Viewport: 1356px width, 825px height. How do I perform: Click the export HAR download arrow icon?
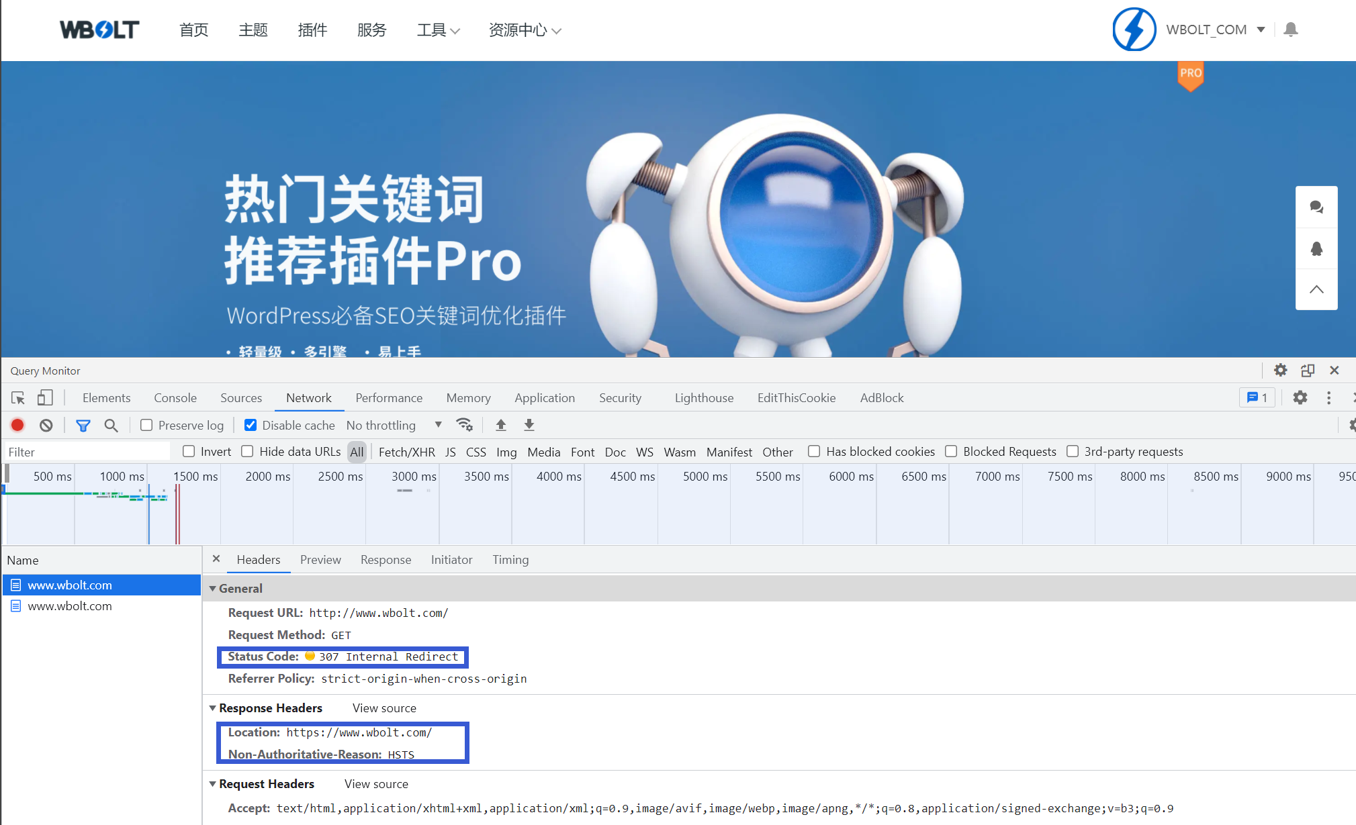click(529, 425)
